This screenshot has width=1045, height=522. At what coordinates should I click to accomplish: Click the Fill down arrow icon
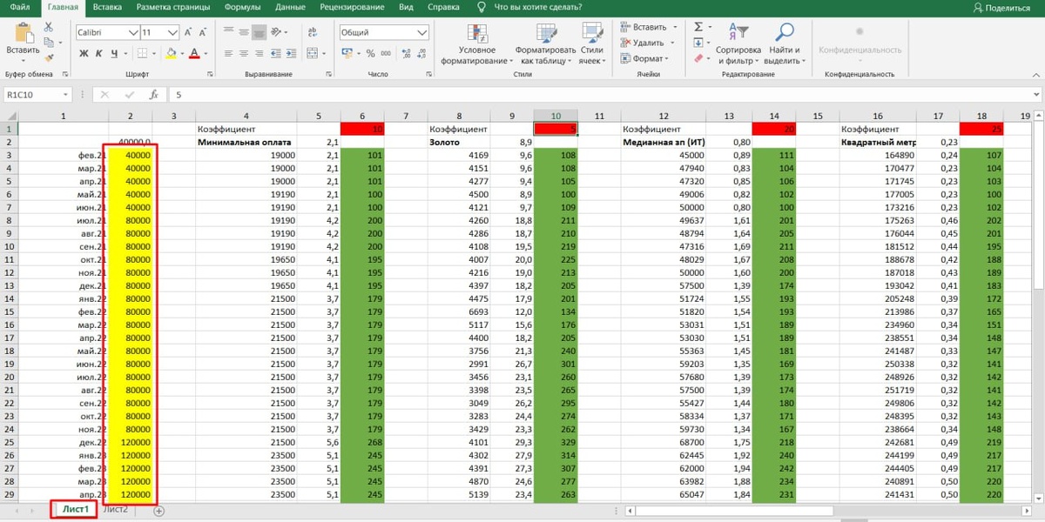[698, 43]
